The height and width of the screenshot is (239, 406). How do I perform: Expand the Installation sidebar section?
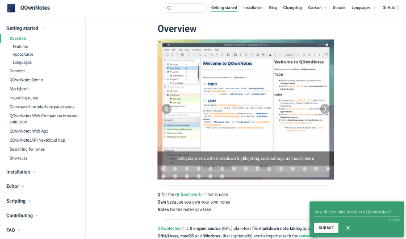pyautogui.click(x=20, y=172)
